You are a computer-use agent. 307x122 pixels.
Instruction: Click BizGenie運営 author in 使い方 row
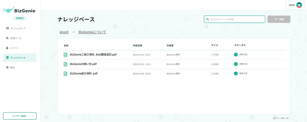tap(173, 64)
